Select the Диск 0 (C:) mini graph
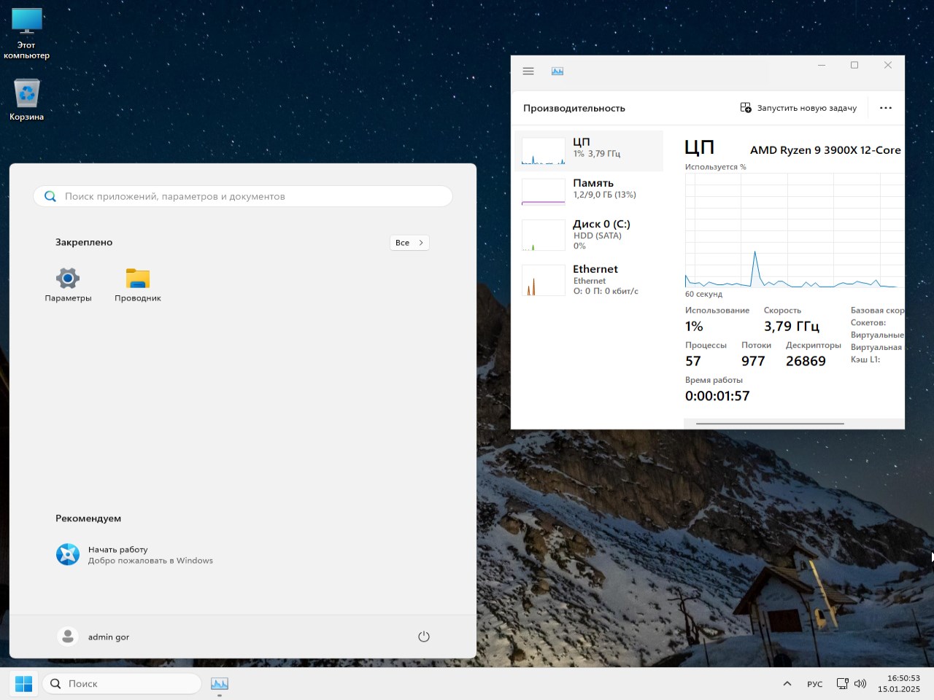The image size is (934, 700). click(x=544, y=235)
